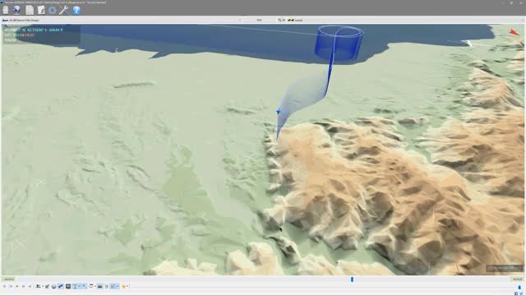Screen dimensions: 526x296
Task: Open the blank document icon in the top toolbar
Action: click(6, 10)
